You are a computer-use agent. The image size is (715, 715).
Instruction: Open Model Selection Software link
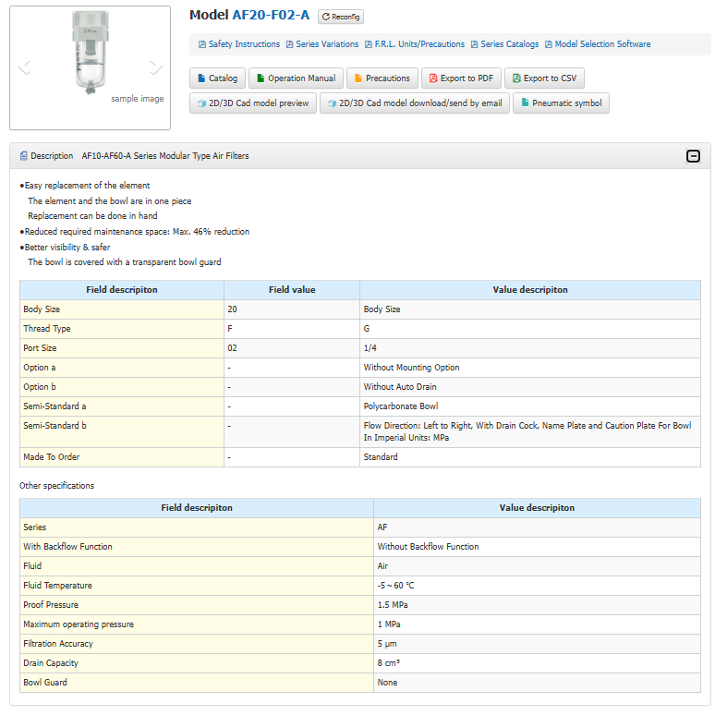(598, 44)
